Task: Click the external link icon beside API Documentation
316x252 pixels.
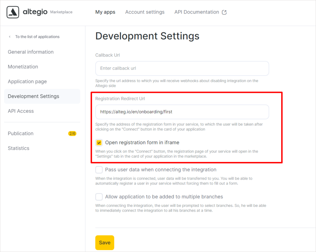Action: (x=224, y=12)
